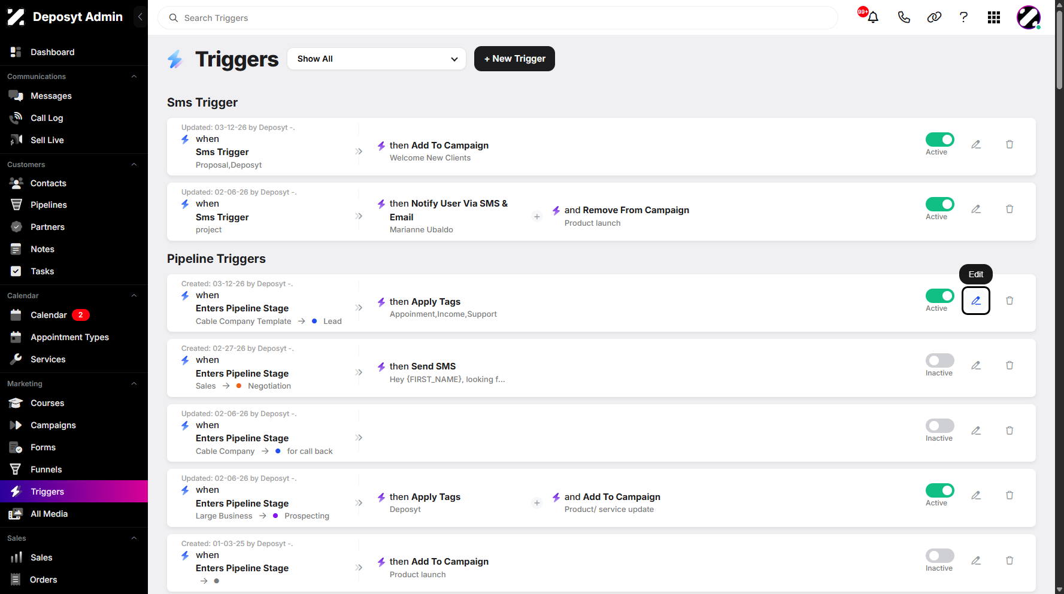Delete the Cable Company for call back trigger
This screenshot has height=594, width=1064.
coord(1010,431)
